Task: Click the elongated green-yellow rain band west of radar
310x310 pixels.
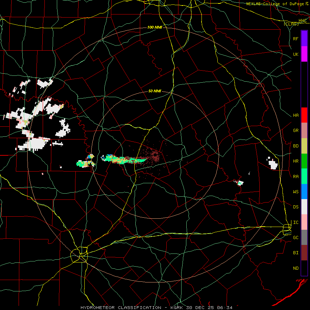Action: click(124, 159)
